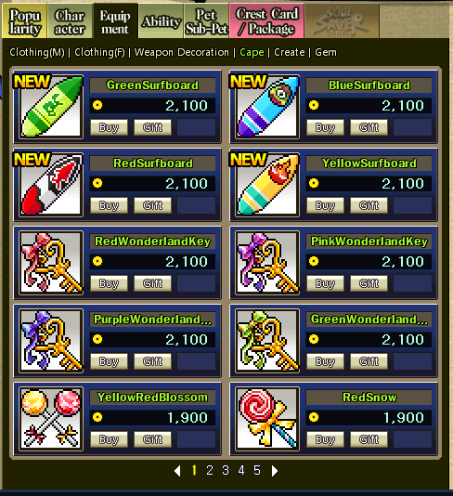Select the RedSurfboard item icon
Image resolution: width=453 pixels, height=496 pixels.
click(51, 185)
